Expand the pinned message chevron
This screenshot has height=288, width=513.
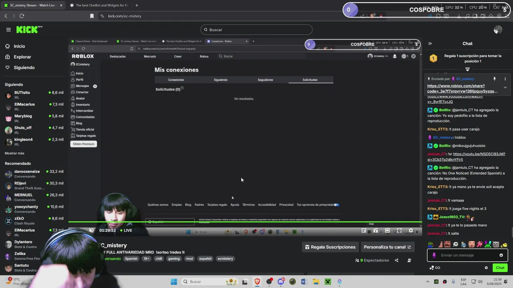point(505,87)
